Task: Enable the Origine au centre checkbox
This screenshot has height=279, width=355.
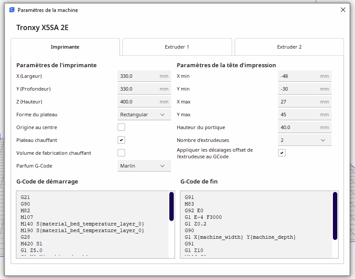Action: 121,127
